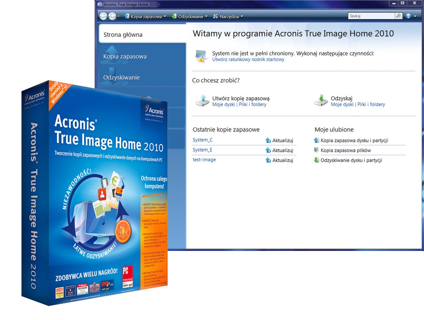Open the navigation history dropdown arrow

pyautogui.click(x=119, y=17)
